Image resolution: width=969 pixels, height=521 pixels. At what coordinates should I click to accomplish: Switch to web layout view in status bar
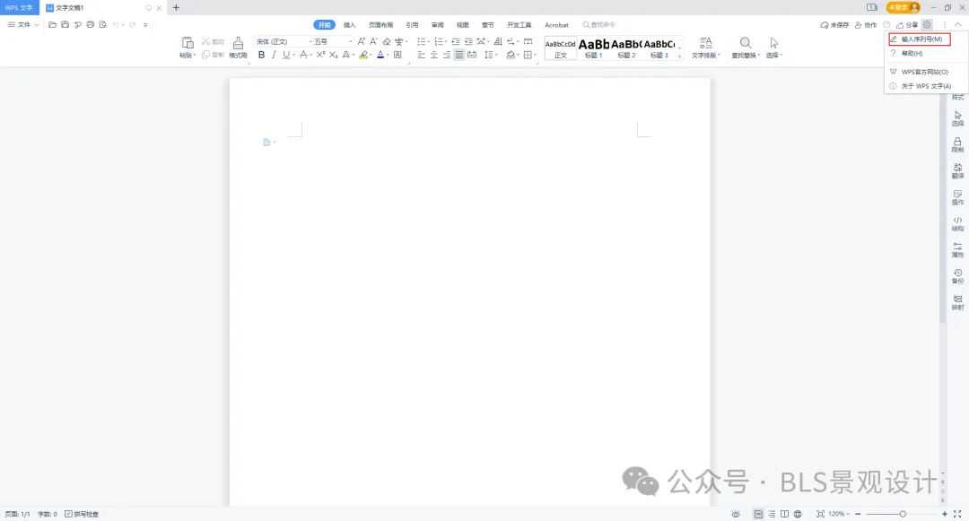[798, 514]
